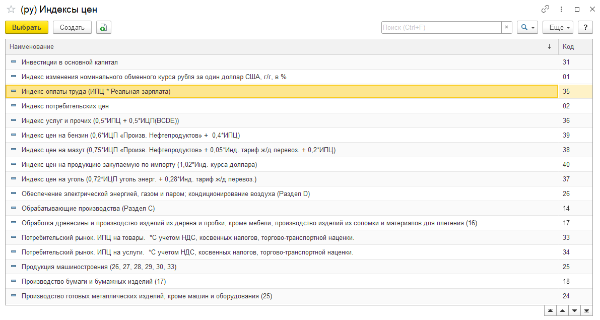Click the Создать button

pyautogui.click(x=72, y=28)
